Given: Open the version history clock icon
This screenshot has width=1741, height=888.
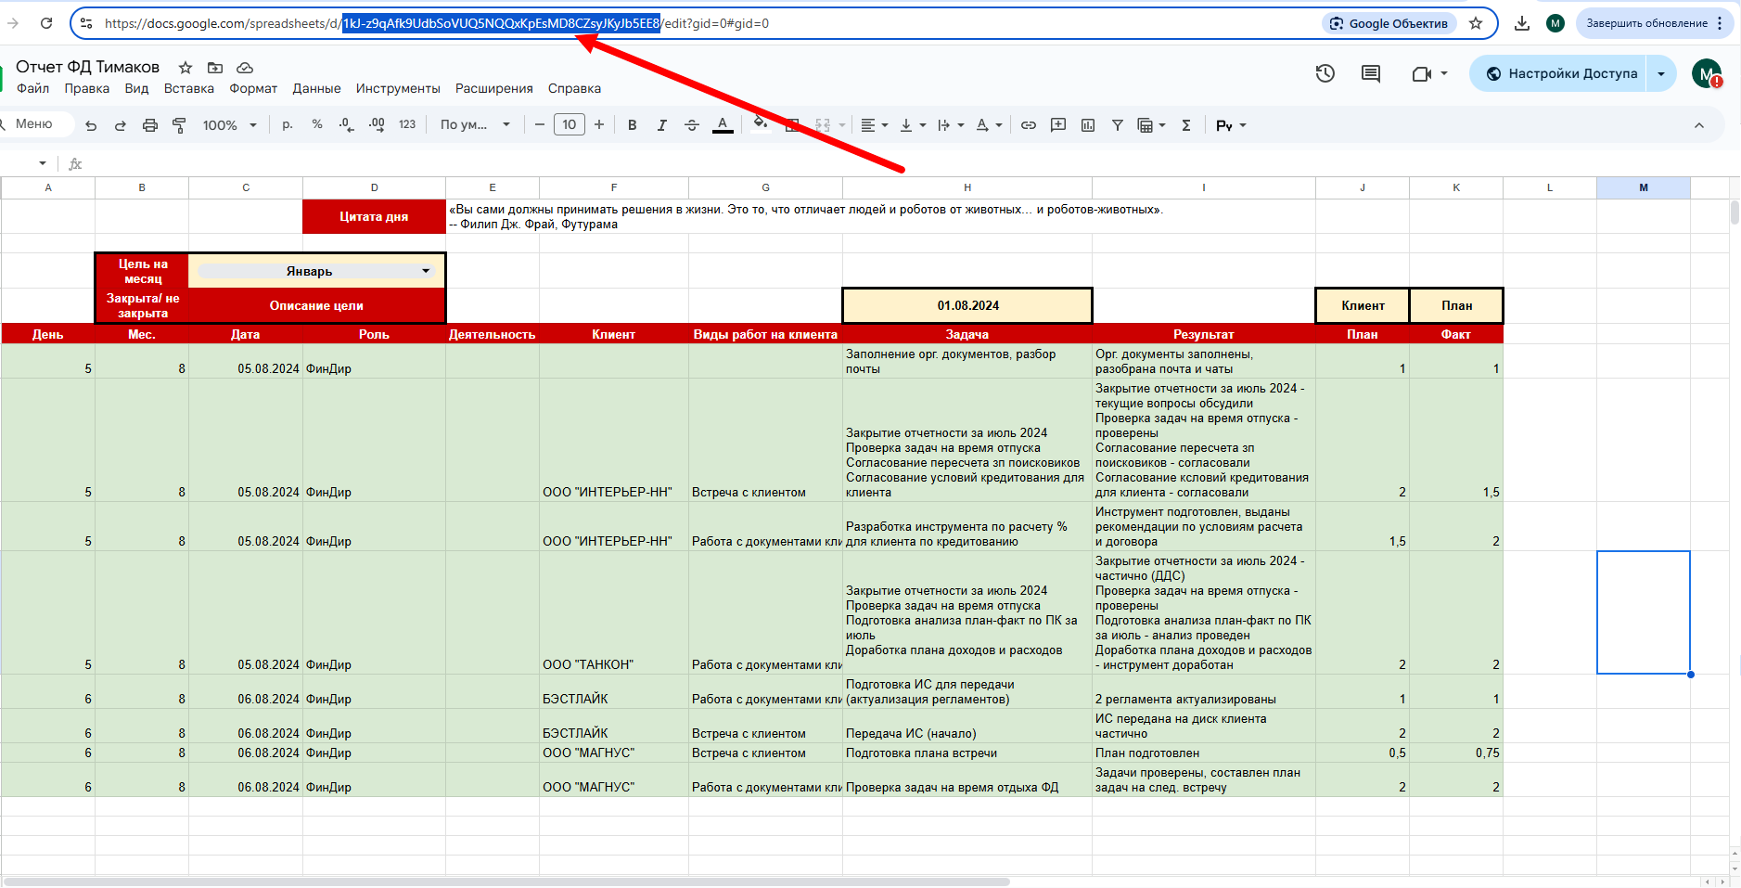Looking at the screenshot, I should [x=1325, y=73].
